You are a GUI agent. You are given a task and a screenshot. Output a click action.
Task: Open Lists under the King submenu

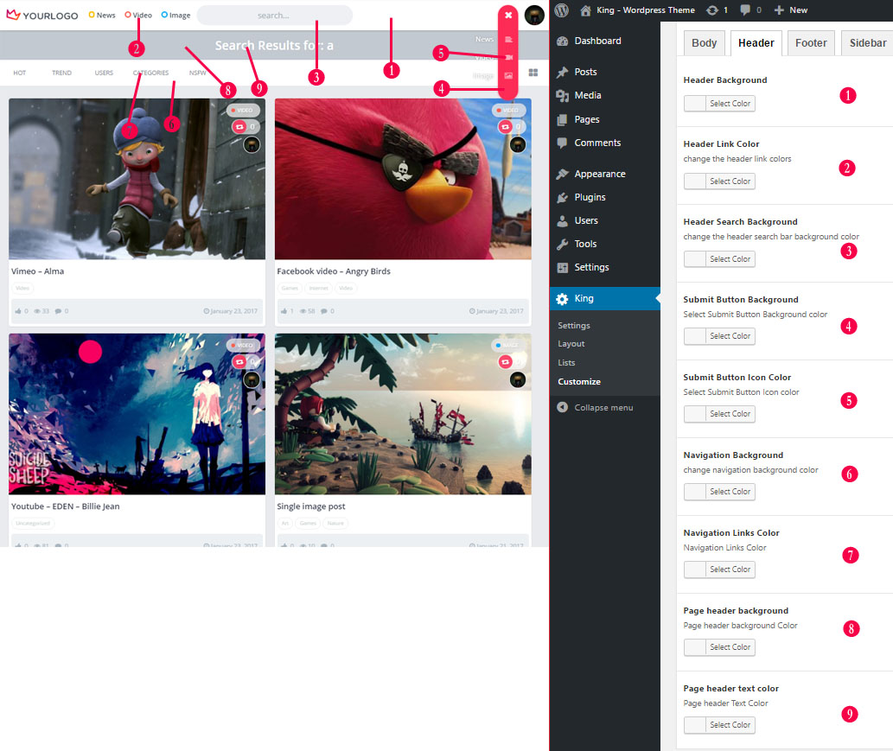[567, 363]
